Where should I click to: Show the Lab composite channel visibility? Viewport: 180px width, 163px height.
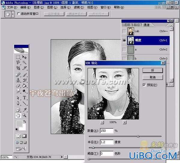pos(124,31)
